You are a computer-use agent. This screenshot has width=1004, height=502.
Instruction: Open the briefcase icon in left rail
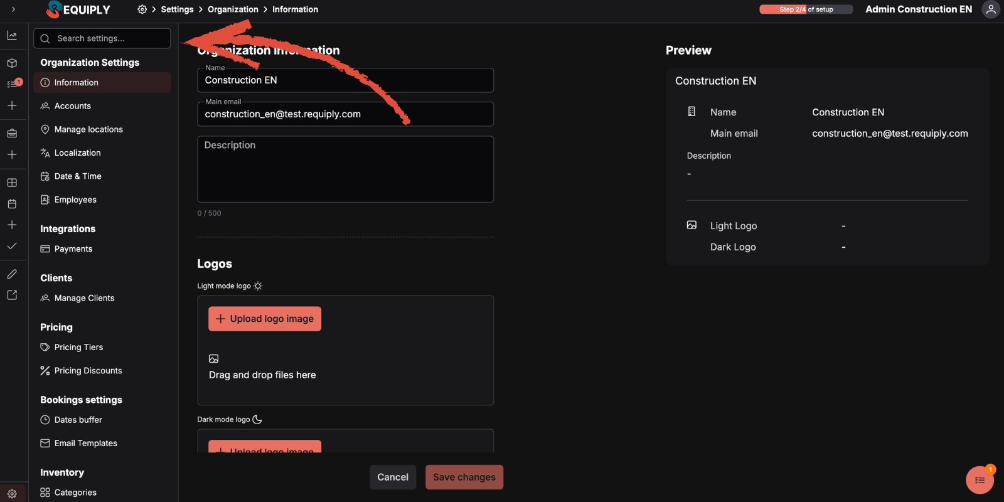click(12, 133)
